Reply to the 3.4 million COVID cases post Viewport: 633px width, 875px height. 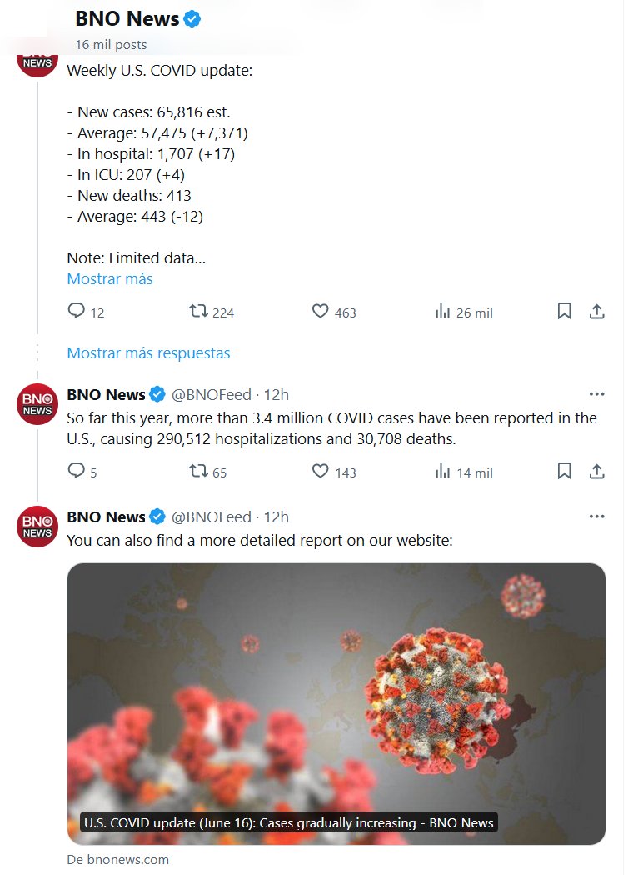[77, 472]
